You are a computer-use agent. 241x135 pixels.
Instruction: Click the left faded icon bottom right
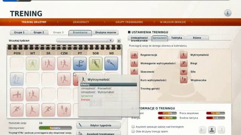point(203,130)
